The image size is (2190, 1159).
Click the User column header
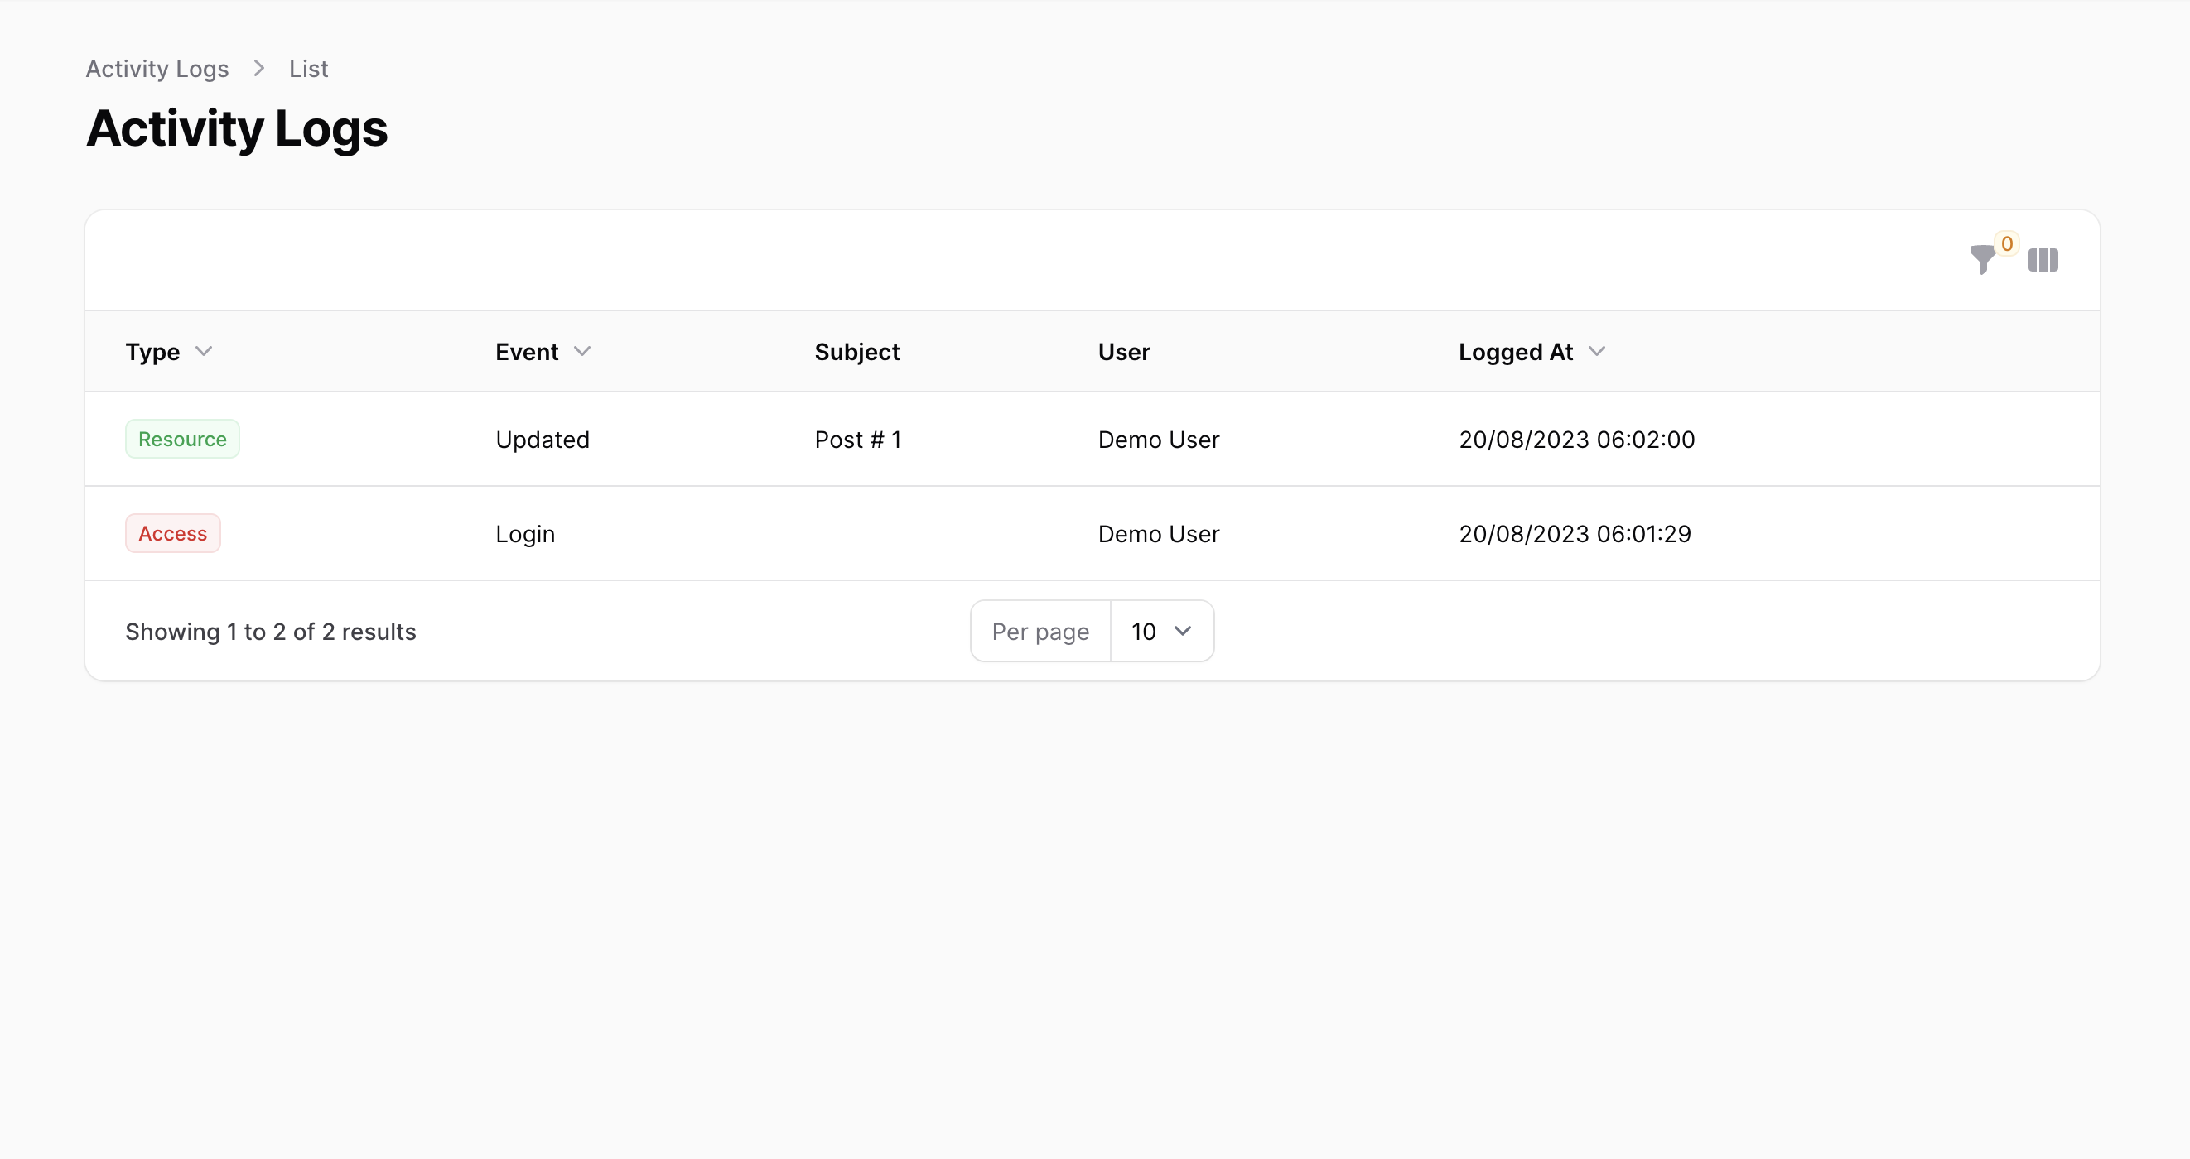point(1124,351)
